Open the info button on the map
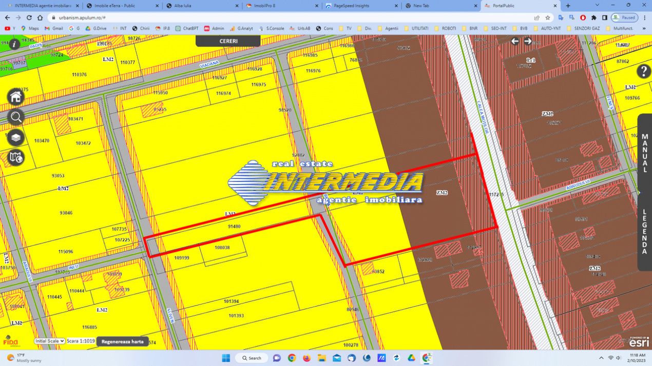The image size is (652, 366). (x=14, y=44)
